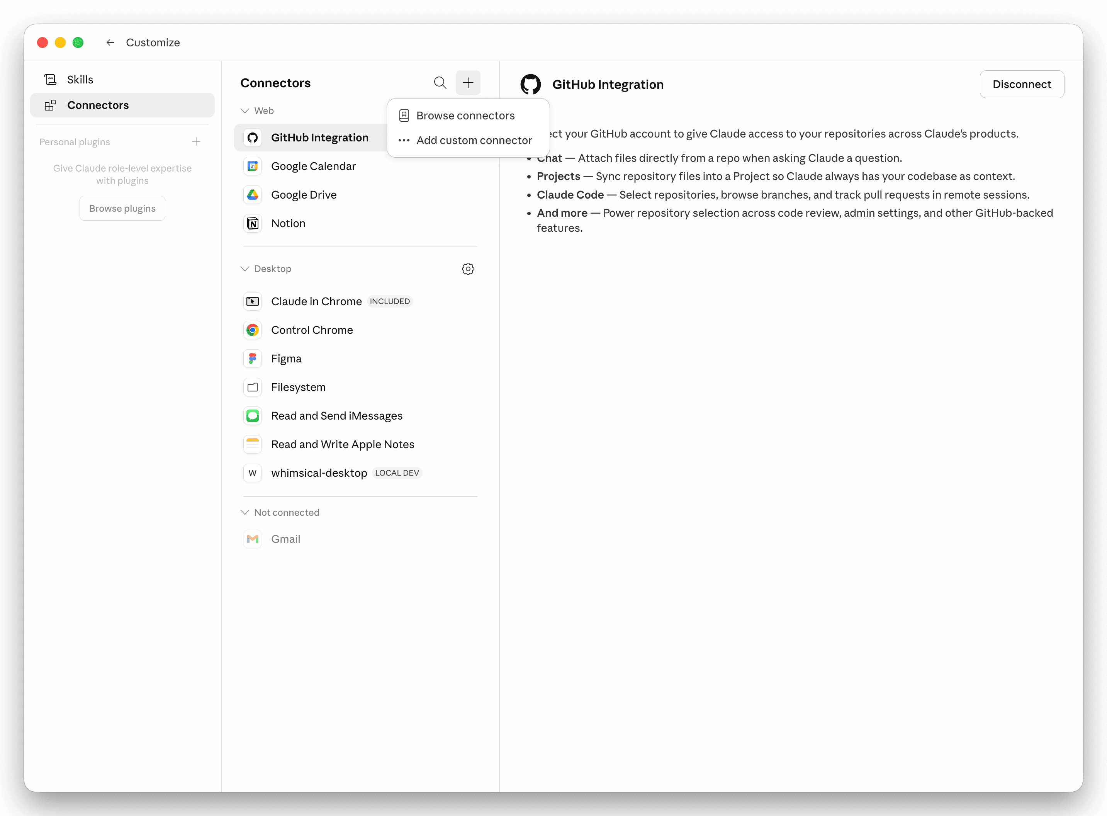
Task: Open Desktop connectors gear settings
Action: tap(468, 269)
